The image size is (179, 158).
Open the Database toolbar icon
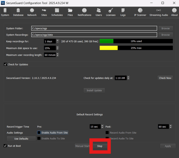(x=18, y=10)
